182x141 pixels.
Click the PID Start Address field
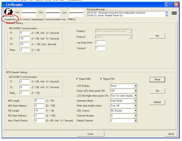pyautogui.click(x=40, y=116)
